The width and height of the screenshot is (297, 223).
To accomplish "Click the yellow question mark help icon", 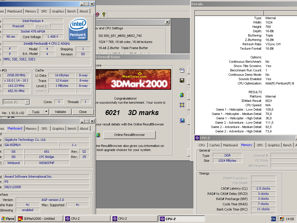I will pos(104,15).
